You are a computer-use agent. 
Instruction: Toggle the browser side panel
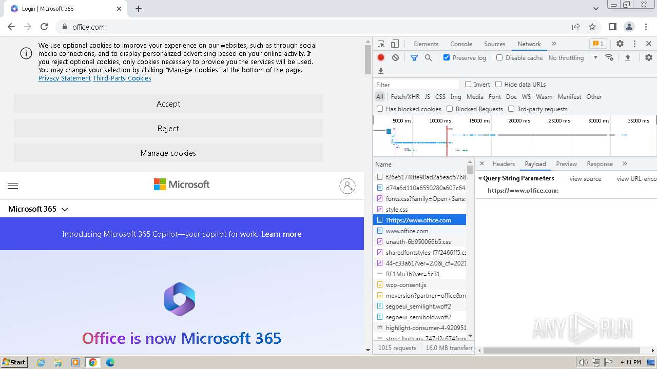(612, 27)
